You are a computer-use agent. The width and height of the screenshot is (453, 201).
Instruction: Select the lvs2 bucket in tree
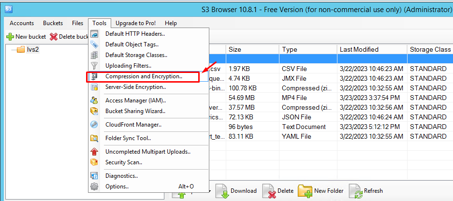coord(33,50)
